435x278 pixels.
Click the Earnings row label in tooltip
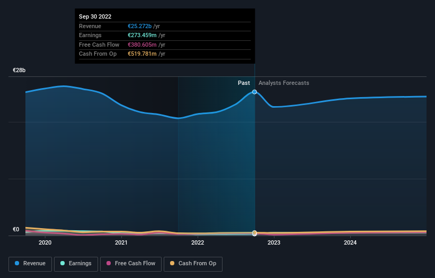coord(90,35)
